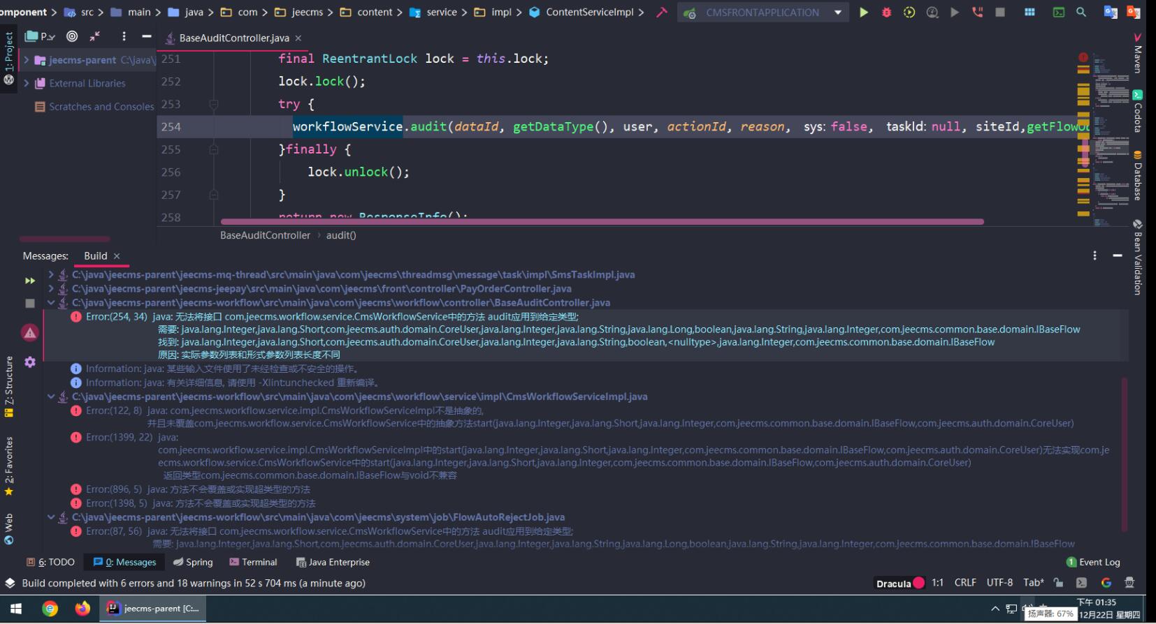Click the build hammer icon
The height and width of the screenshot is (624, 1156).
coord(661,13)
